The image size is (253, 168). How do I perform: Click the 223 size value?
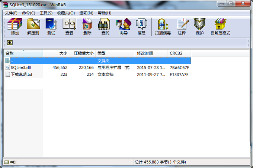64,75
